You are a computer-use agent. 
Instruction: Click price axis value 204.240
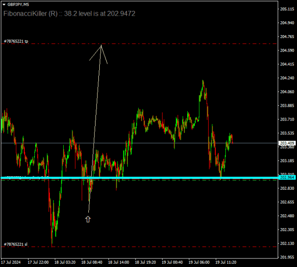(x=287, y=78)
